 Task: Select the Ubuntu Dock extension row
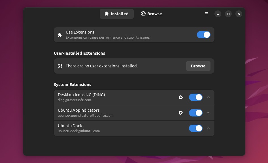(134, 129)
